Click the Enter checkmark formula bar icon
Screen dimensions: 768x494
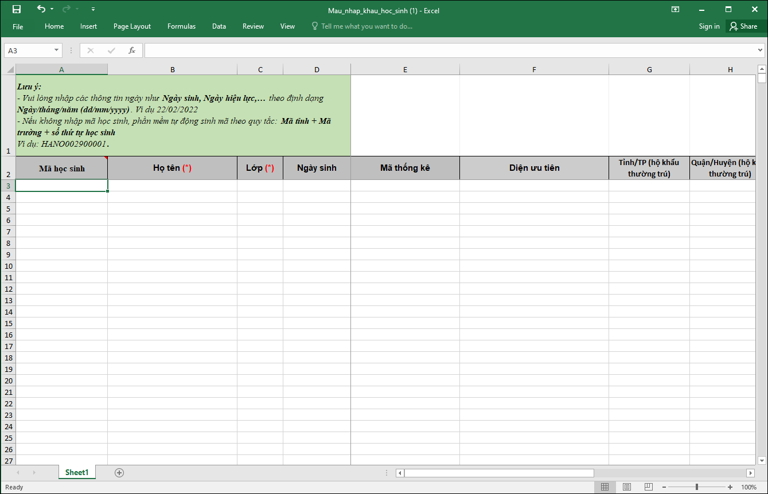(x=111, y=50)
